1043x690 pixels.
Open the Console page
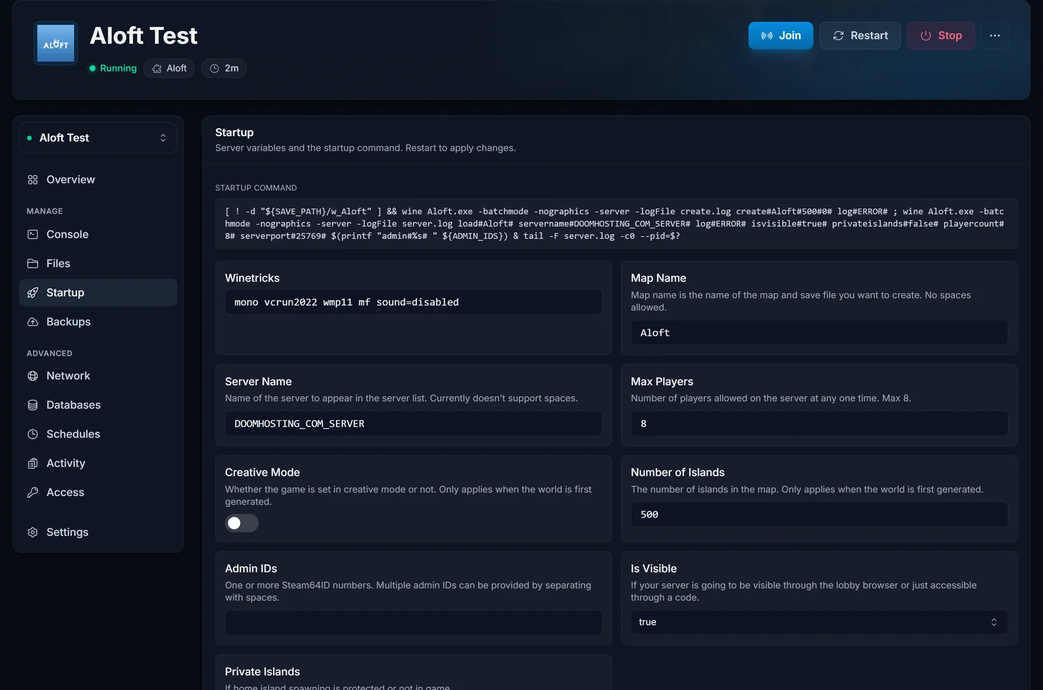click(x=98, y=235)
